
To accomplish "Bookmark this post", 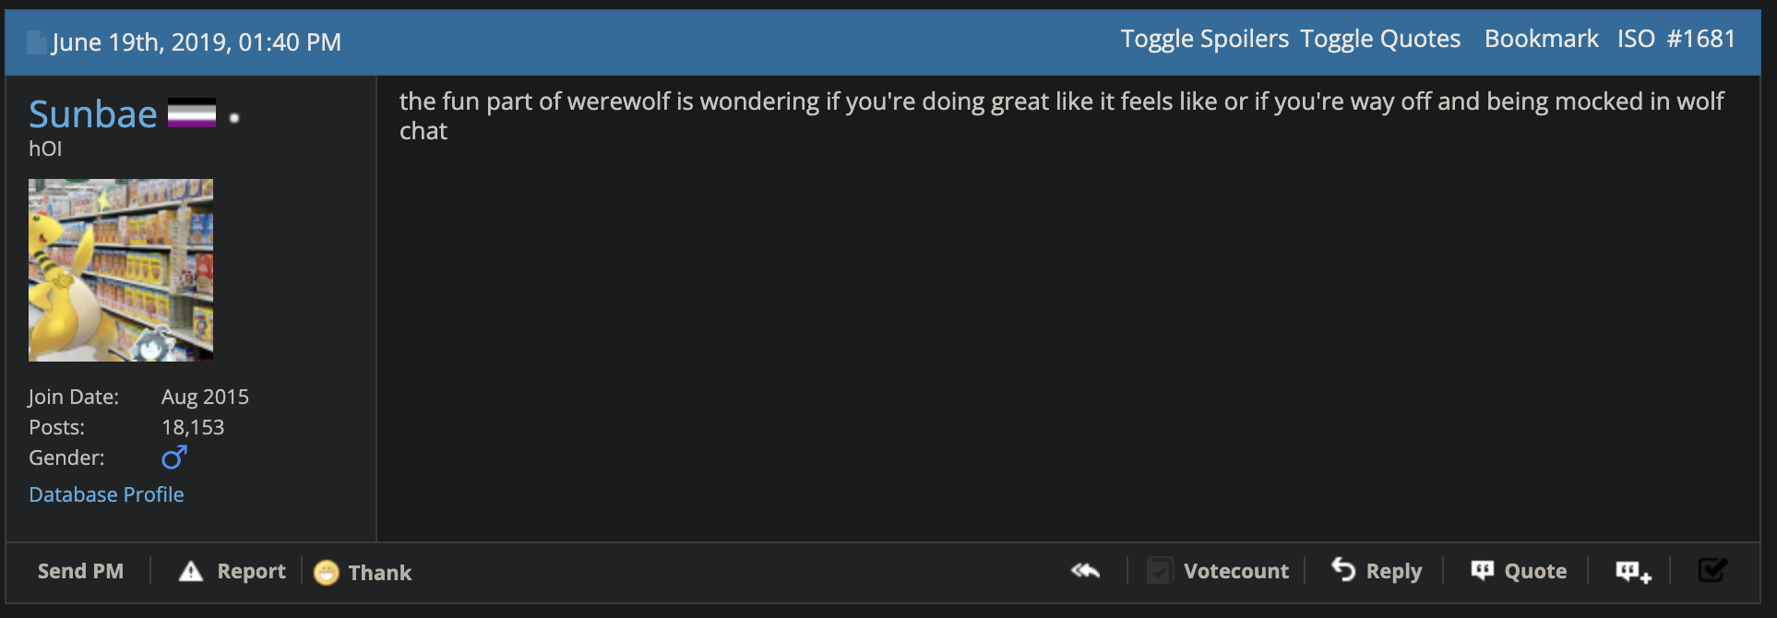I will point(1541,39).
